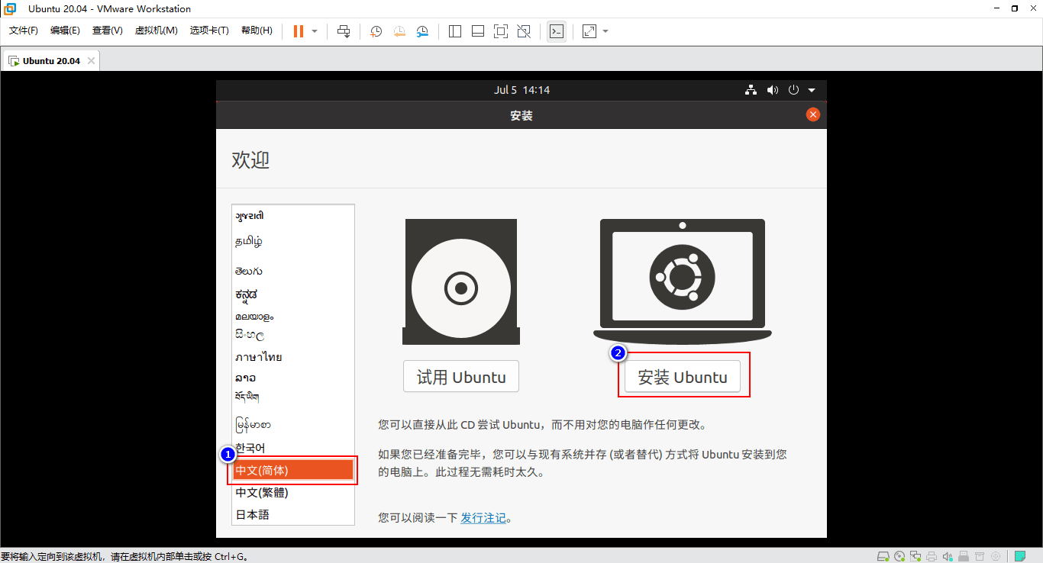Screen dimensions: 1043x563
Task: Pause the virtual machine with the orange button
Action: 299,31
